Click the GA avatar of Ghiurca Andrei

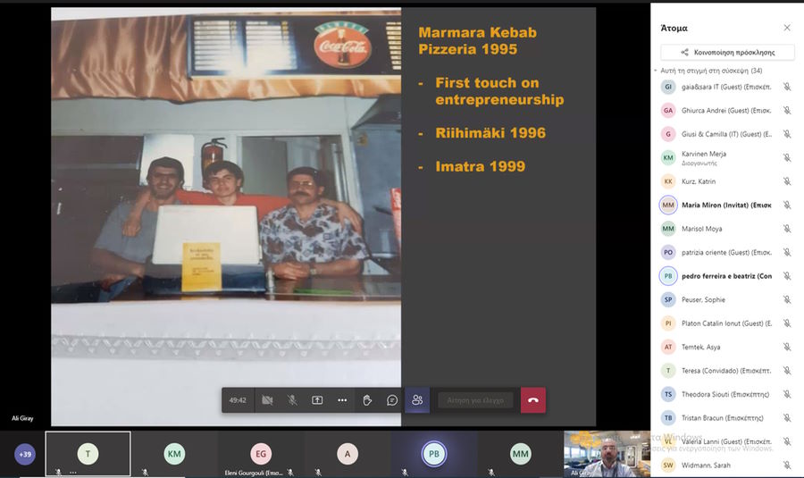667,111
